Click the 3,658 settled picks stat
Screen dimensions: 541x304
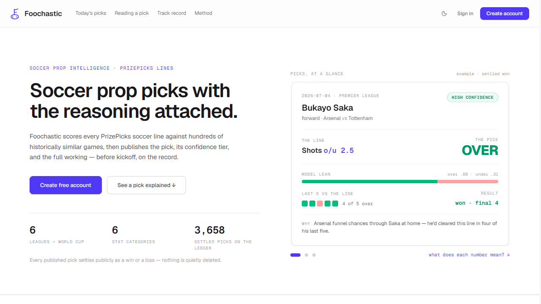coord(210,230)
